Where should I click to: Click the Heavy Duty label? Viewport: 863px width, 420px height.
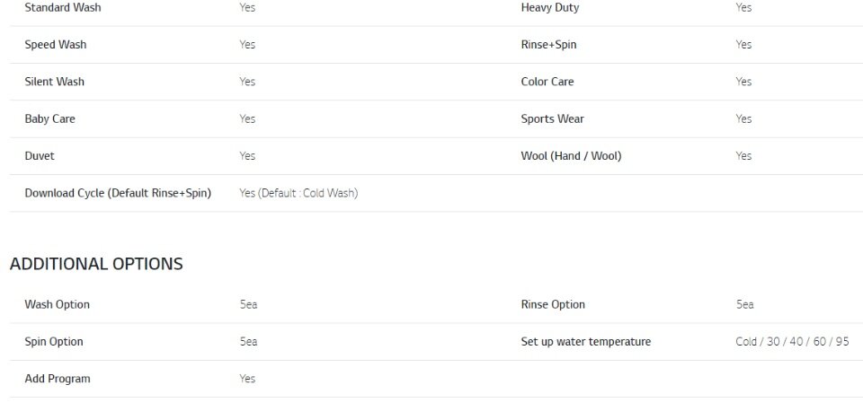click(x=550, y=8)
